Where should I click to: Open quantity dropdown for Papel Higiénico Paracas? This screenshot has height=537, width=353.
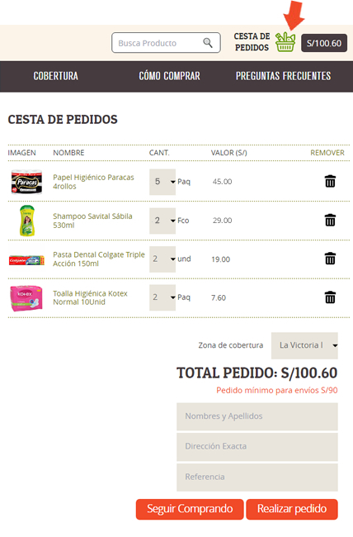point(162,182)
